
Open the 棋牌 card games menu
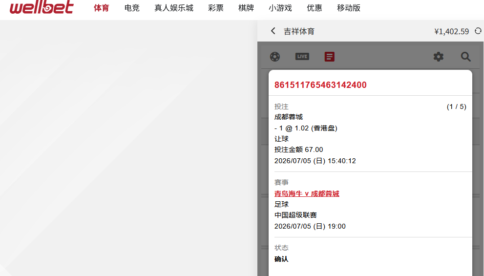coord(246,8)
